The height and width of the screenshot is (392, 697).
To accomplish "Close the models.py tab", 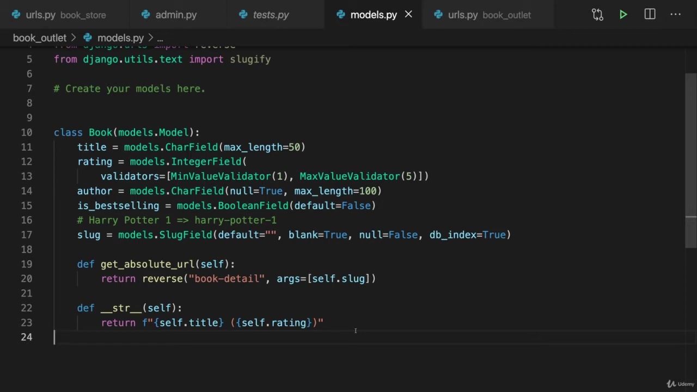I will tap(408, 15).
